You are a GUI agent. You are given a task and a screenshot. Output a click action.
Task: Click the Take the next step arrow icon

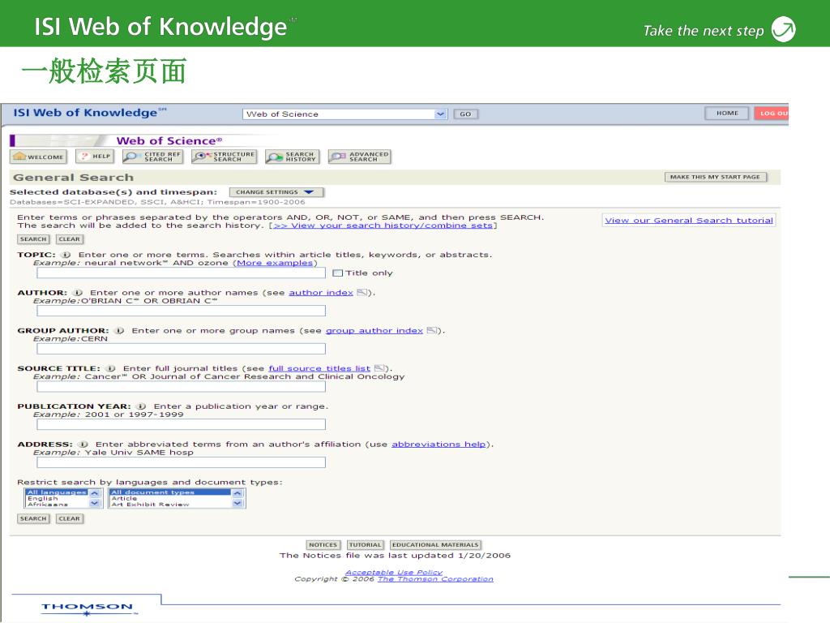[784, 29]
